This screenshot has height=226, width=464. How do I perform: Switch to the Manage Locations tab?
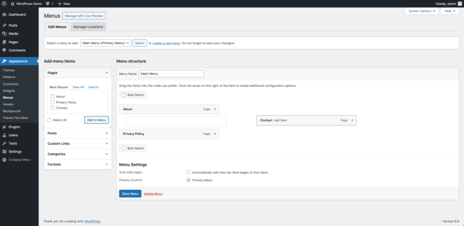click(88, 27)
